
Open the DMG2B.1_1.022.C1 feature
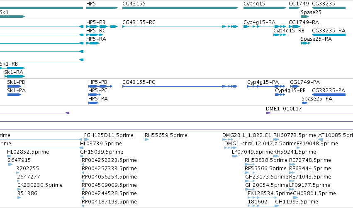coord(228,139)
